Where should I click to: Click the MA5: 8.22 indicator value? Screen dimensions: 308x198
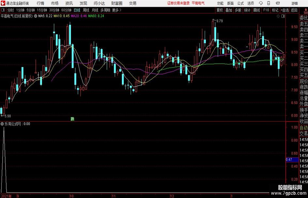[45, 16]
